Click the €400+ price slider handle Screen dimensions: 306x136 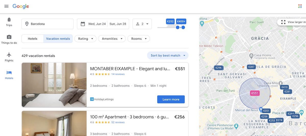pos(183,27)
